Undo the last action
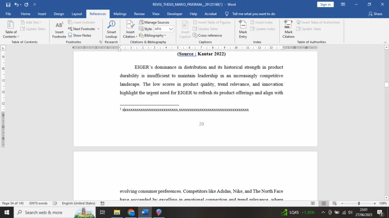 click(x=16, y=5)
